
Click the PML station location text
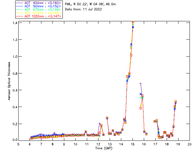[x=90, y=4]
